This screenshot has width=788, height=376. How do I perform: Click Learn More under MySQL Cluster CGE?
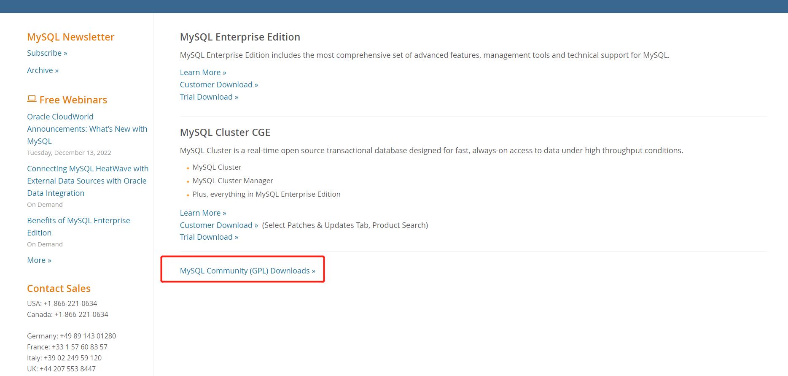pyautogui.click(x=203, y=213)
